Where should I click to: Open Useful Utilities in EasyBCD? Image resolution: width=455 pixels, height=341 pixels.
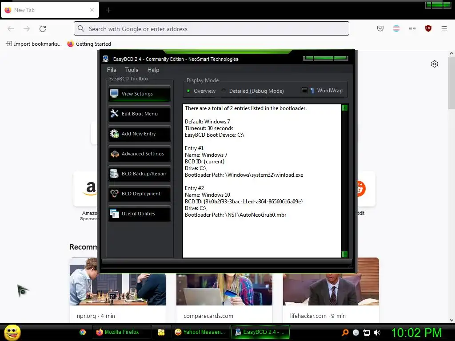point(139,214)
